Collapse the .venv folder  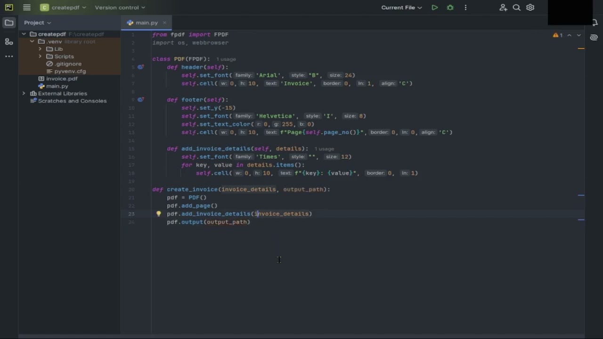(32, 41)
